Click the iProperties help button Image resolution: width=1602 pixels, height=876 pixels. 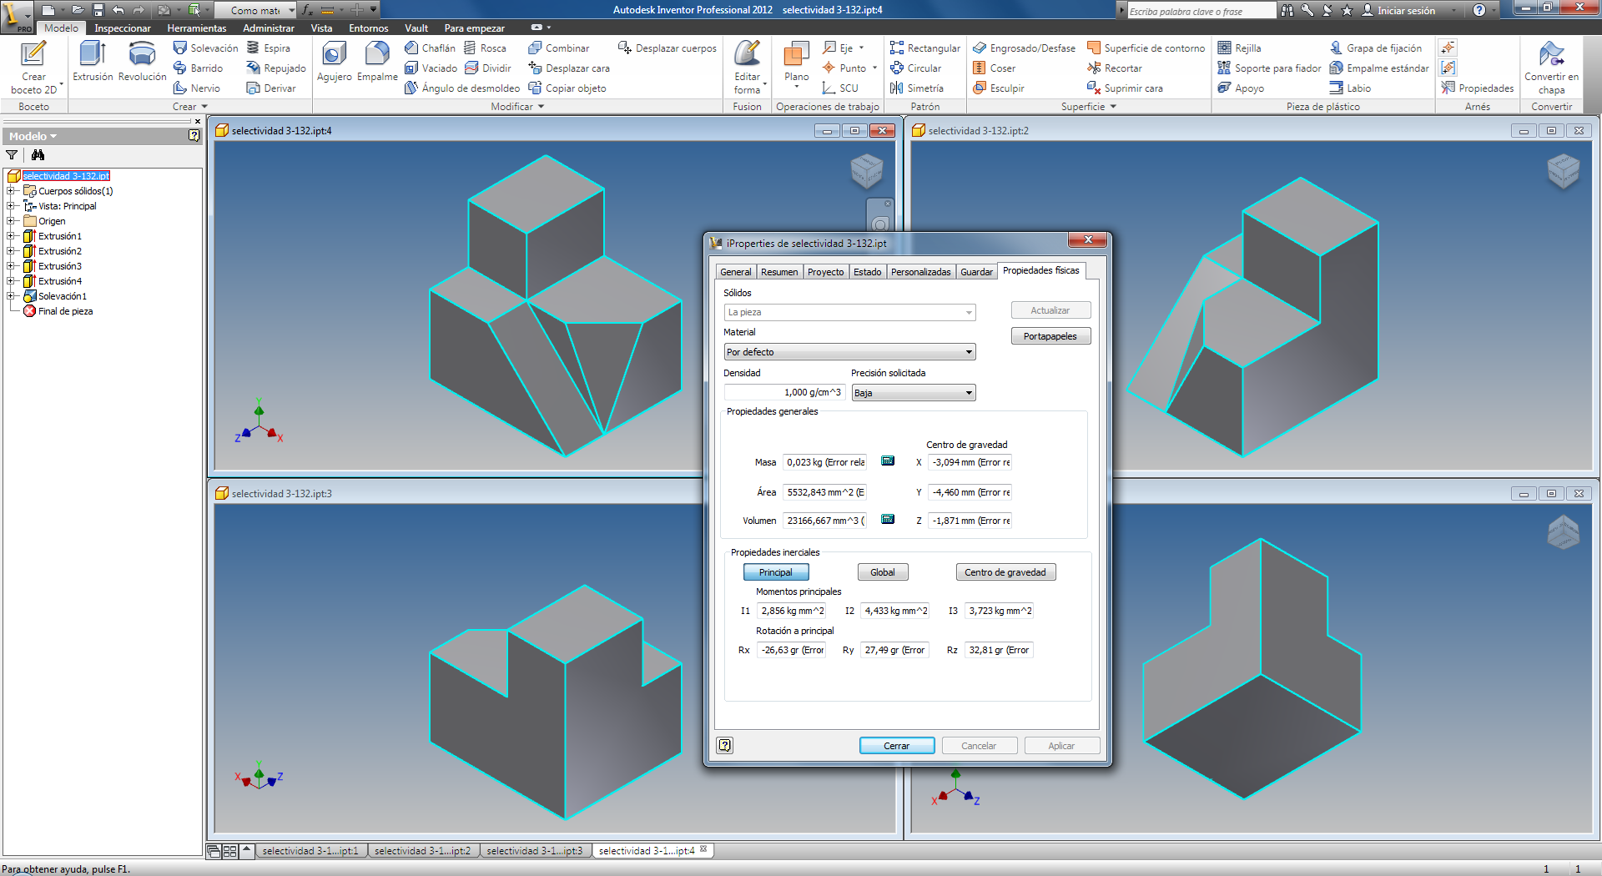(x=725, y=745)
